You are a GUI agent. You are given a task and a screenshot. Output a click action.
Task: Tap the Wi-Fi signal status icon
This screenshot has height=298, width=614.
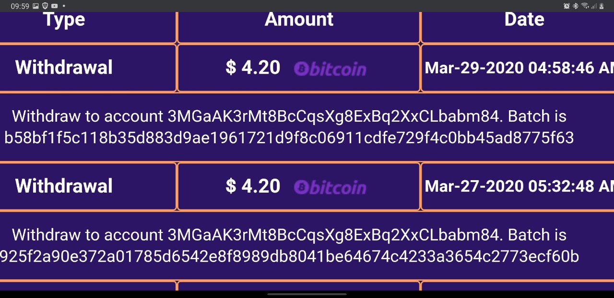(x=585, y=6)
